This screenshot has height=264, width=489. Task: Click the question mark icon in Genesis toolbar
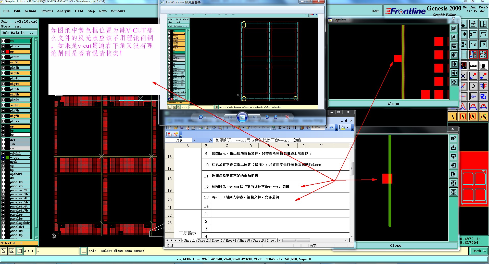click(483, 44)
